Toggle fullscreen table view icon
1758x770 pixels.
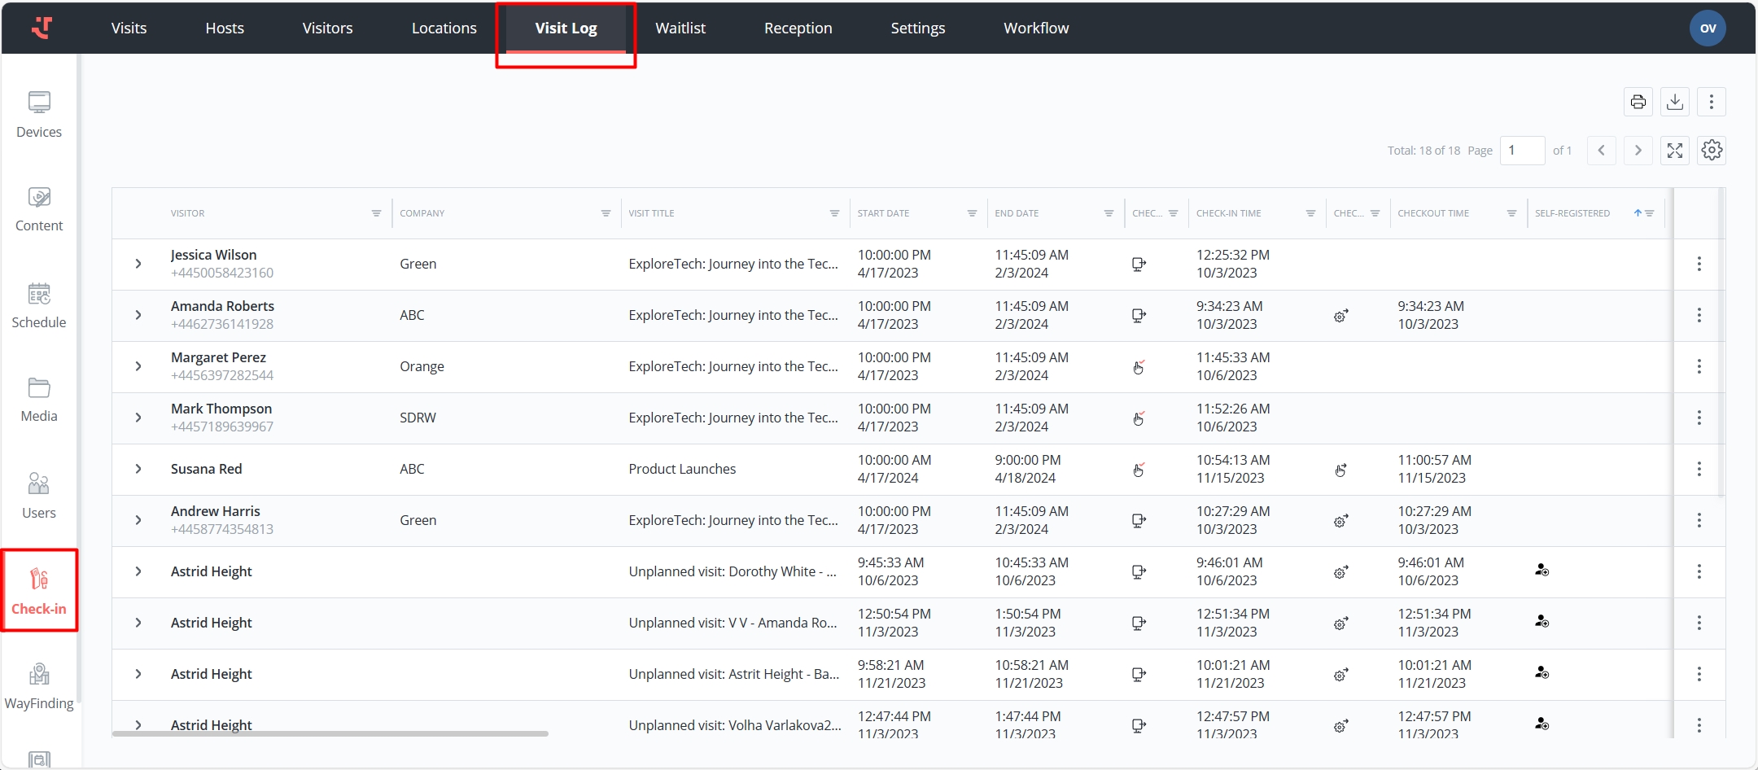1674,151
